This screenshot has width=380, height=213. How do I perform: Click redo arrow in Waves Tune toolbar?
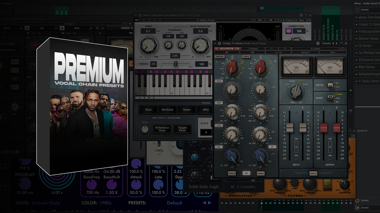point(154,20)
